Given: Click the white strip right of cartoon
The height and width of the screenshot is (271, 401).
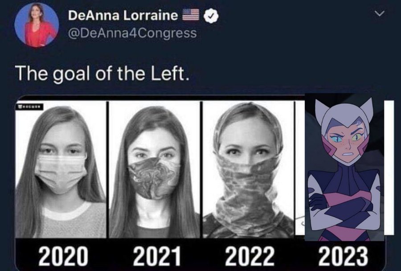Looking at the screenshot, I should (389, 168).
